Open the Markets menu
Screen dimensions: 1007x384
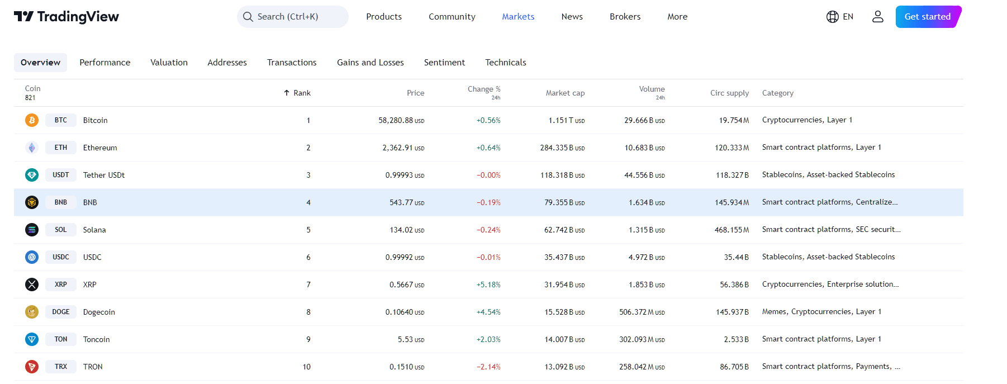(x=518, y=17)
